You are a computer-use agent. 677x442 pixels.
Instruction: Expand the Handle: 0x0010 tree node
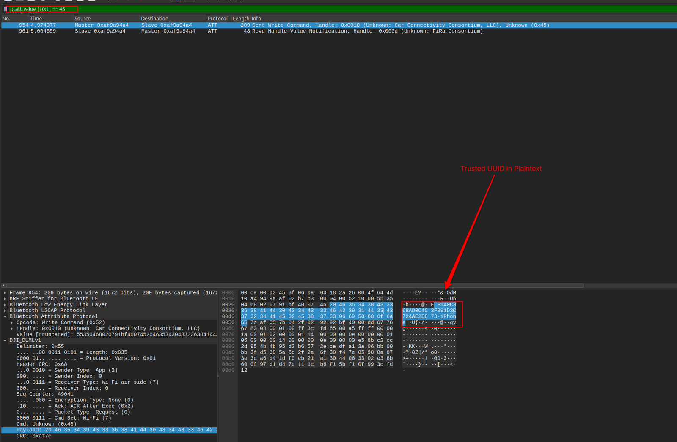[x=12, y=328]
